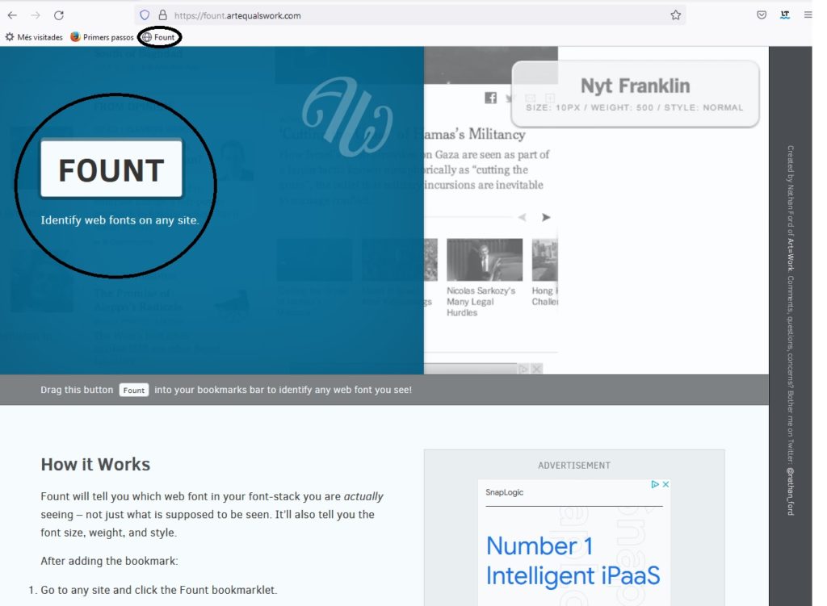Open the Primers passos bookmark
827x606 pixels.
click(102, 37)
